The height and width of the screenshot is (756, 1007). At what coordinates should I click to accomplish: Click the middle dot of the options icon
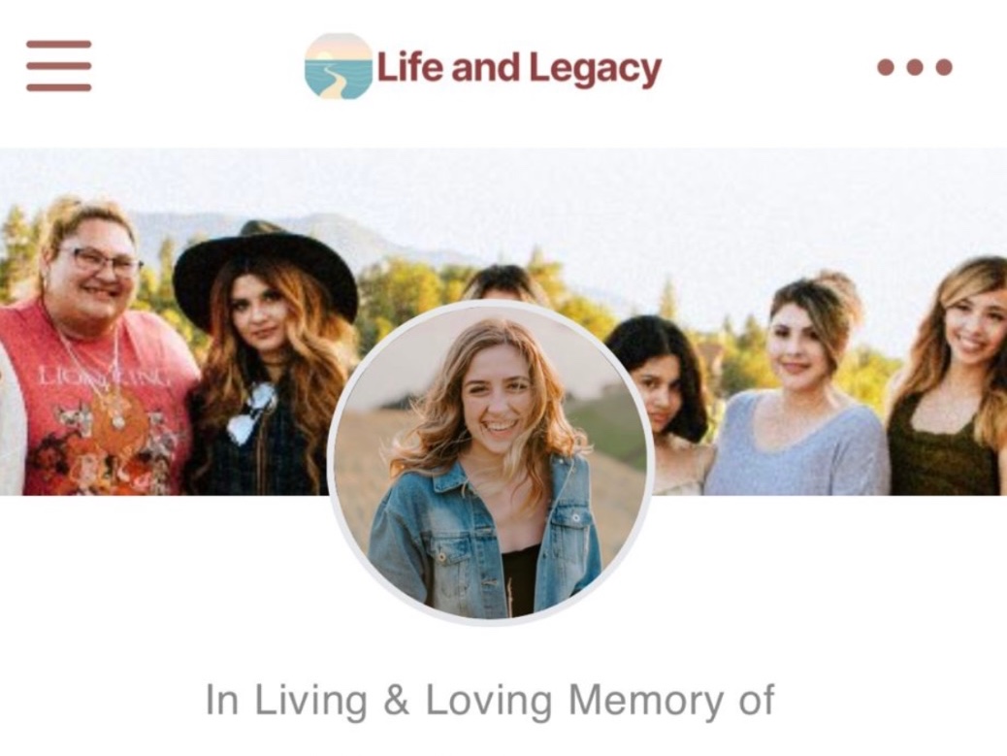tap(915, 67)
